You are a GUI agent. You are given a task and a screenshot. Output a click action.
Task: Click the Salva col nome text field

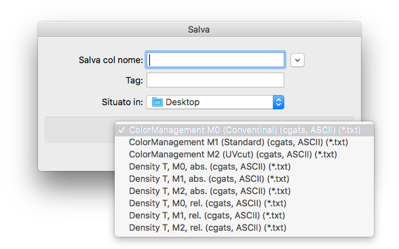215,60
